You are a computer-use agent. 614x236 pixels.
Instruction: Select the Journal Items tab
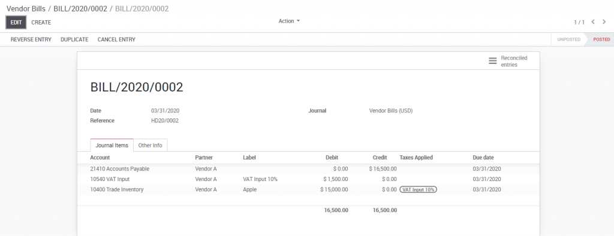(x=112, y=145)
